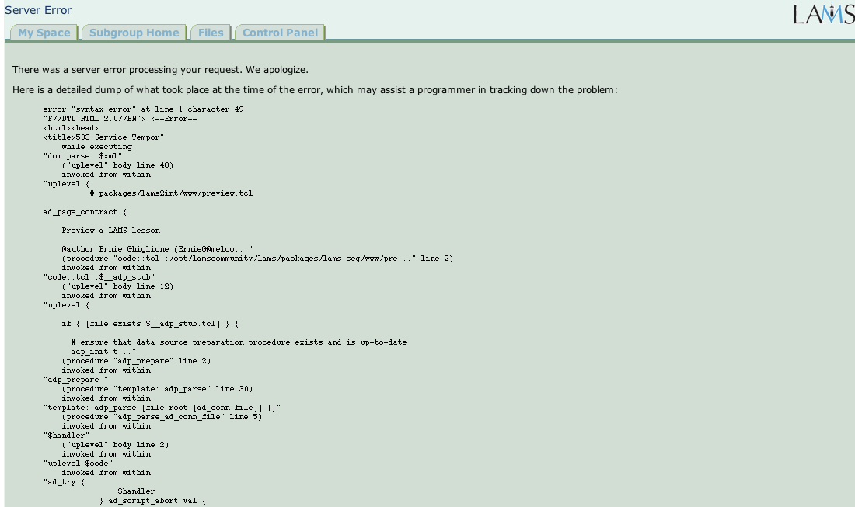The width and height of the screenshot is (855, 507).
Task: Click the 'if { [file exists $__adp_stub.tcl] }' line
Action: pos(150,324)
